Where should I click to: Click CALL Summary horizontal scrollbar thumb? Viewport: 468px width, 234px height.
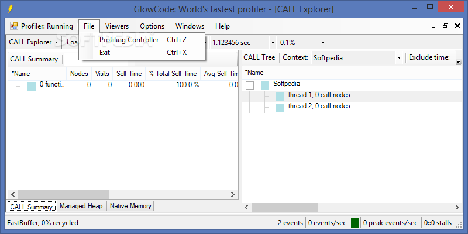point(63,195)
